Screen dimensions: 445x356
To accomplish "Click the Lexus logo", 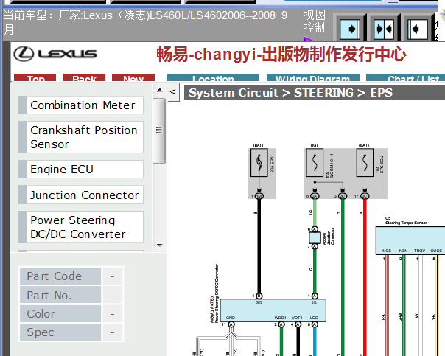I will coord(55,54).
